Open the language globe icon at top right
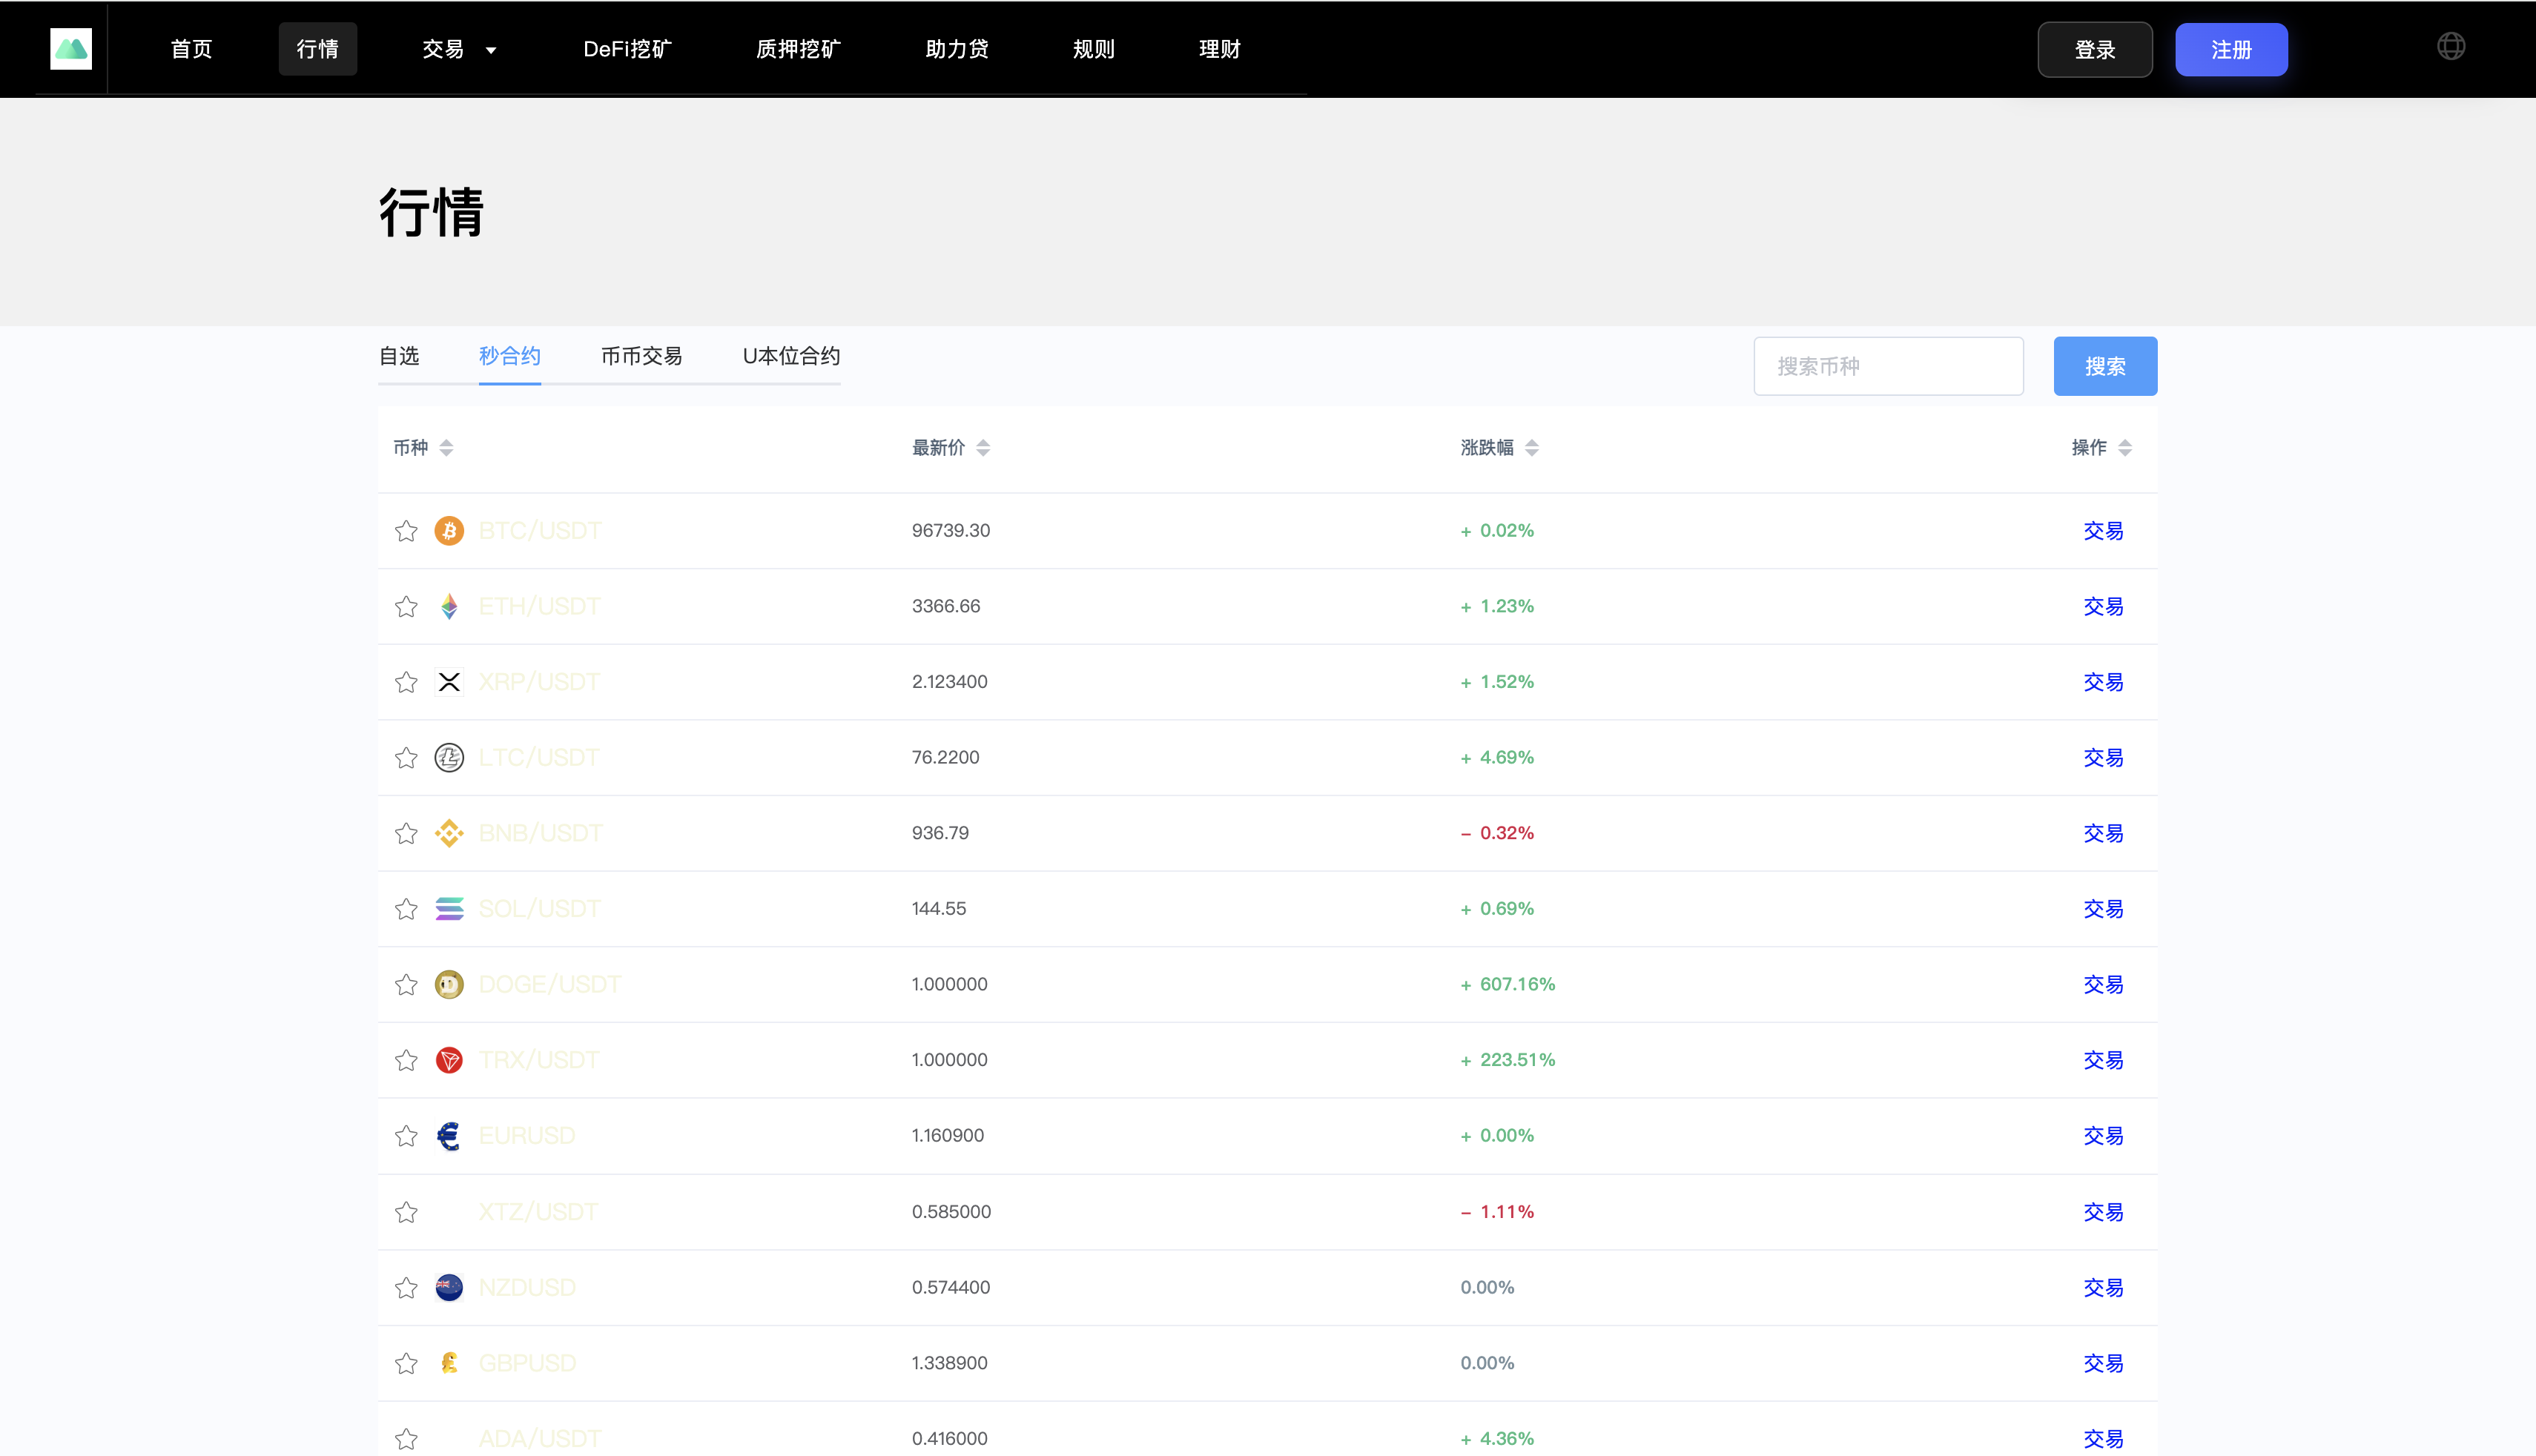 2451,46
